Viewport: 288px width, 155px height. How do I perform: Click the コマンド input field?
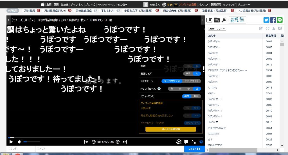pyautogui.click(x=21, y=149)
